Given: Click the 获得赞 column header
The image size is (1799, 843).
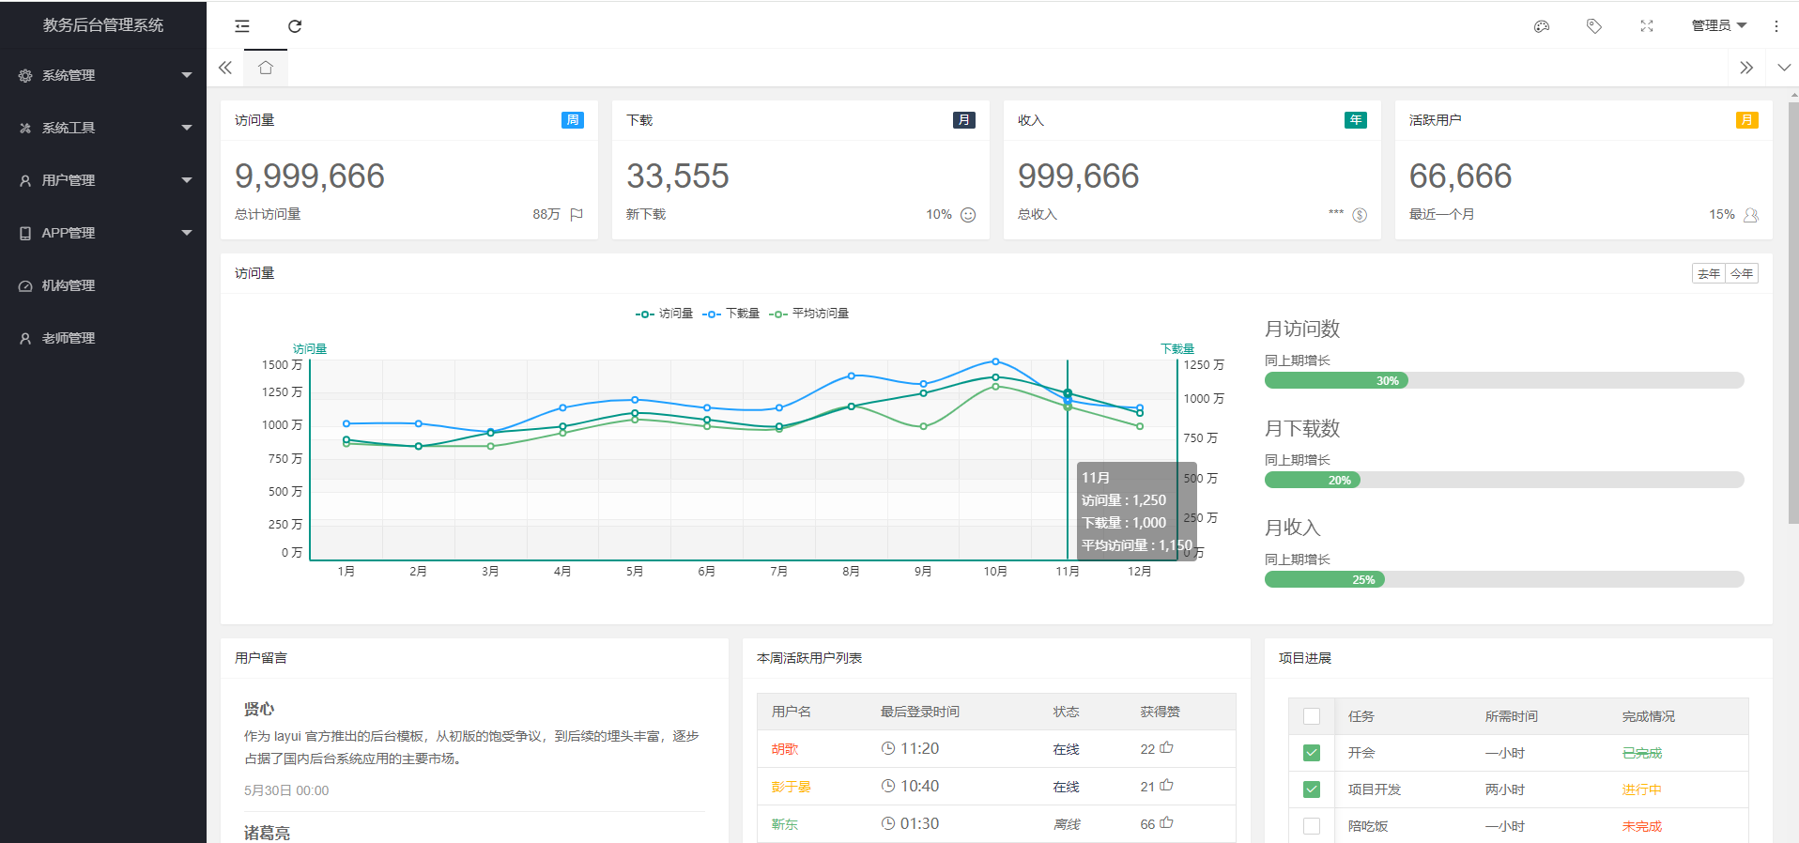Looking at the screenshot, I should 1161,712.
